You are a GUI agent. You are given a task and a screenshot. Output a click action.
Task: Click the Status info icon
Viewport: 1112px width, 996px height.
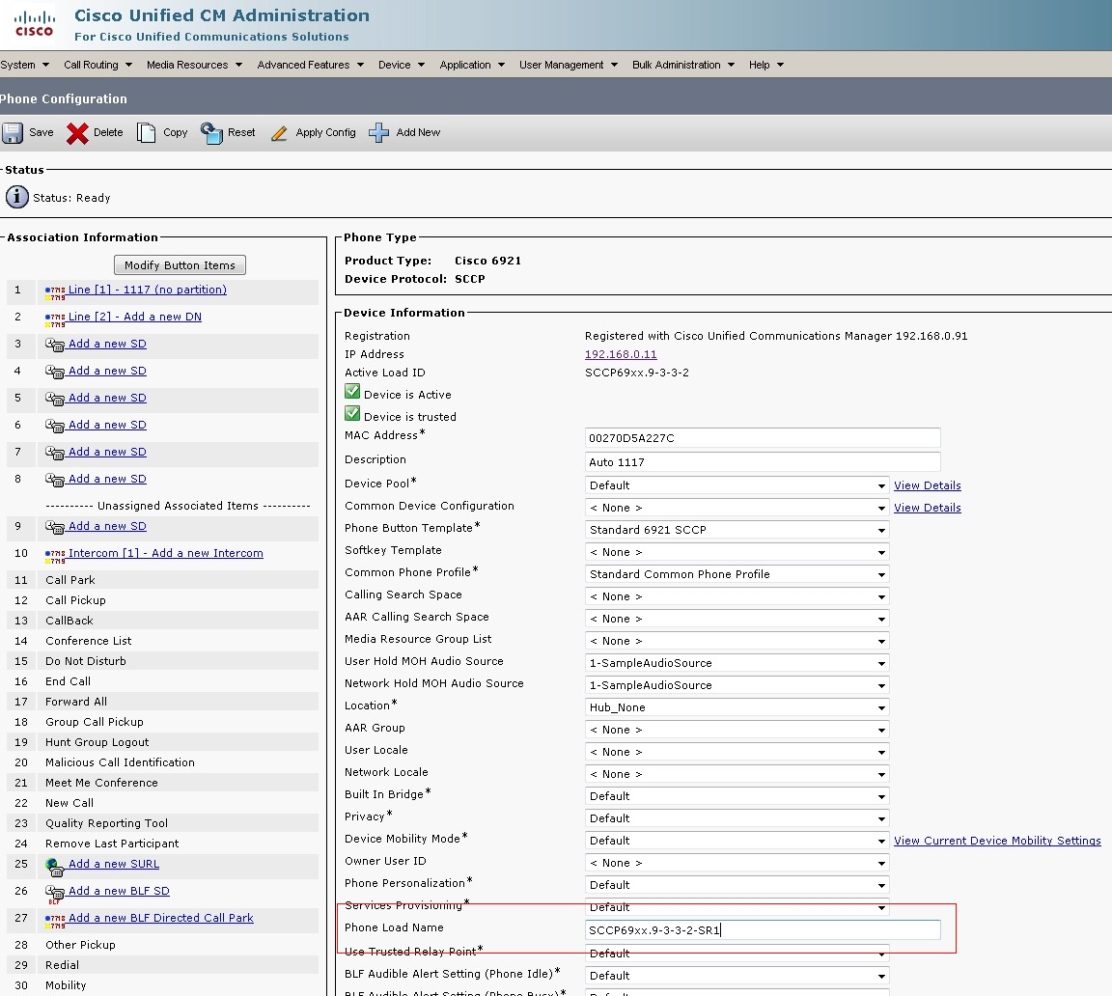(17, 197)
